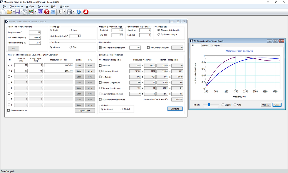Click the colored curves chart toolbar icon
Viewport: 288px width, 173px height.
pyautogui.click(x=31, y=12)
